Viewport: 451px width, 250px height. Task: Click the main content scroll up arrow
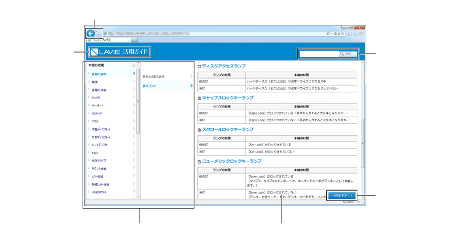(x=362, y=62)
